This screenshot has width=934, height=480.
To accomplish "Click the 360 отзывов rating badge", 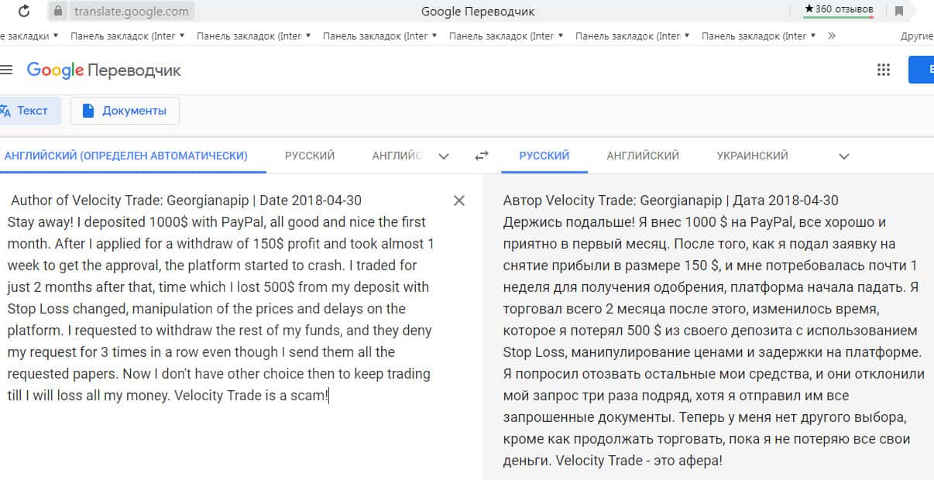I will (839, 9).
